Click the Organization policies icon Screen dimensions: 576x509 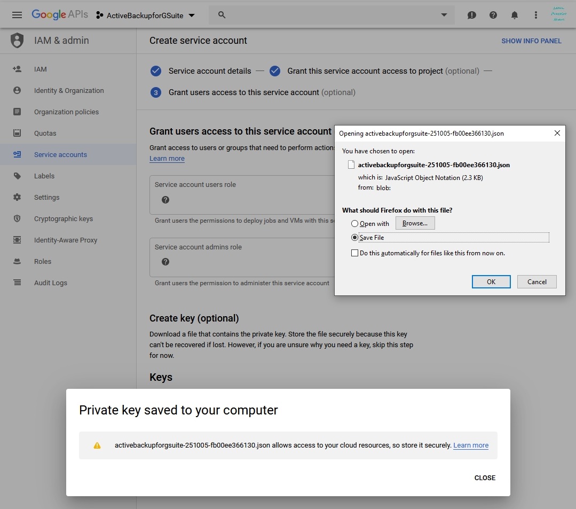coord(17,112)
